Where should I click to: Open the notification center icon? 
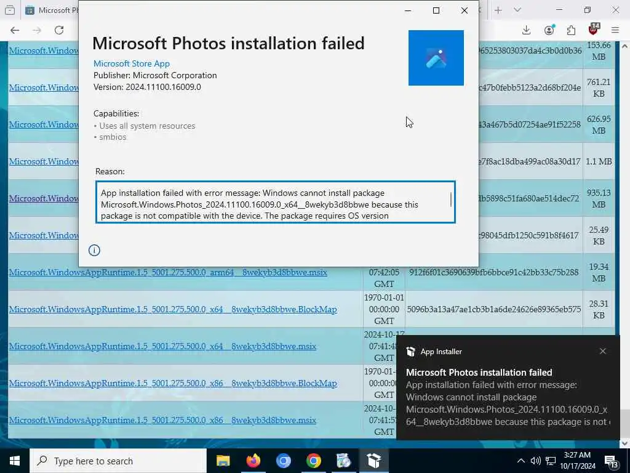[x=612, y=462]
